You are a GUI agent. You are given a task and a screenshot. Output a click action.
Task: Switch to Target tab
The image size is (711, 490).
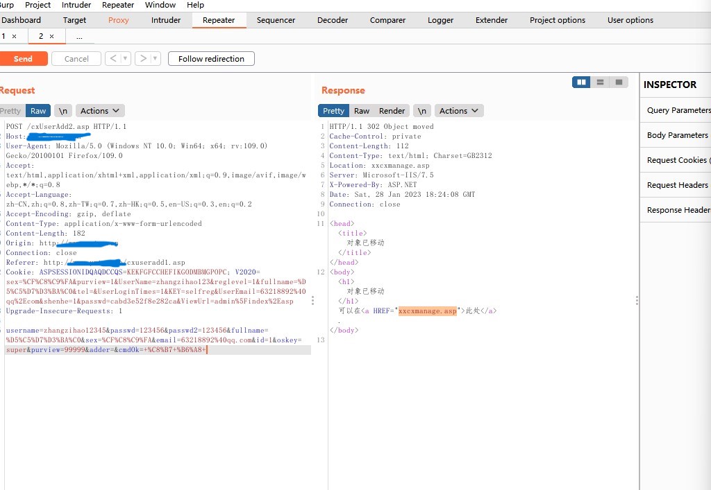(74, 20)
